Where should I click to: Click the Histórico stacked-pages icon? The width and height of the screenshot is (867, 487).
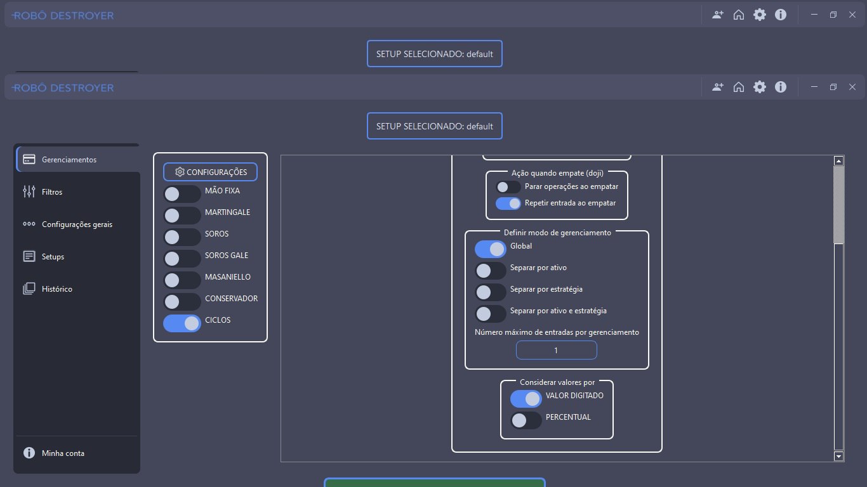click(29, 289)
